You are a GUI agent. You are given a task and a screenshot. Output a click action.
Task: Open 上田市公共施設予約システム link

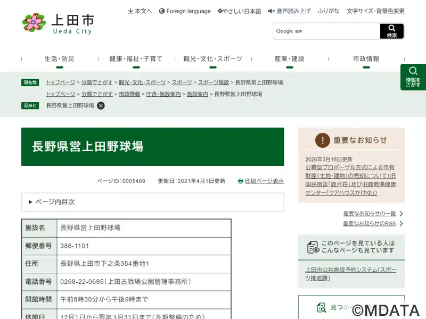[350, 273]
